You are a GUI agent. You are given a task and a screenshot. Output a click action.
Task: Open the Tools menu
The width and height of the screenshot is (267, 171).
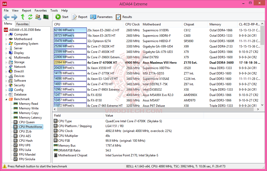(54, 10)
